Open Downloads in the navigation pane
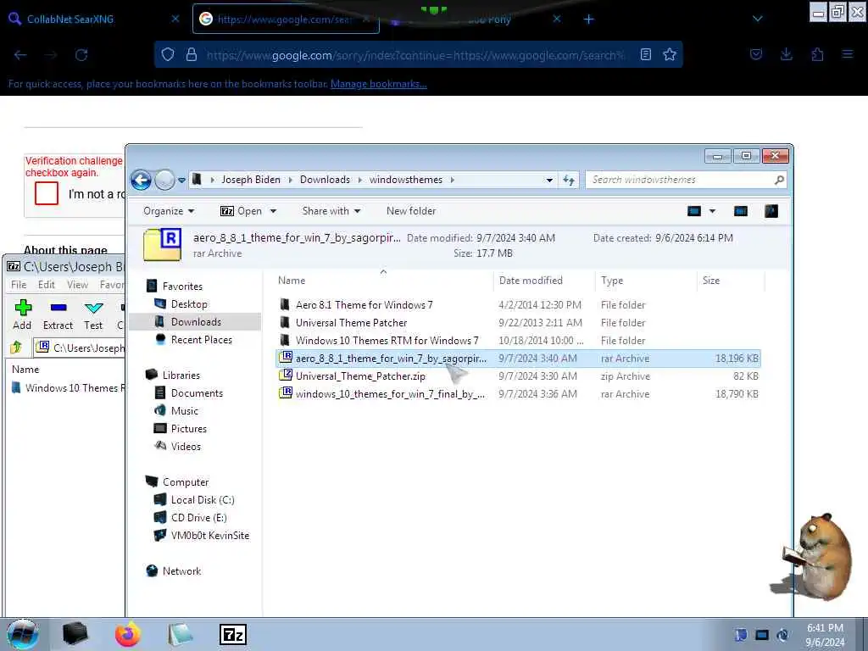 (196, 322)
